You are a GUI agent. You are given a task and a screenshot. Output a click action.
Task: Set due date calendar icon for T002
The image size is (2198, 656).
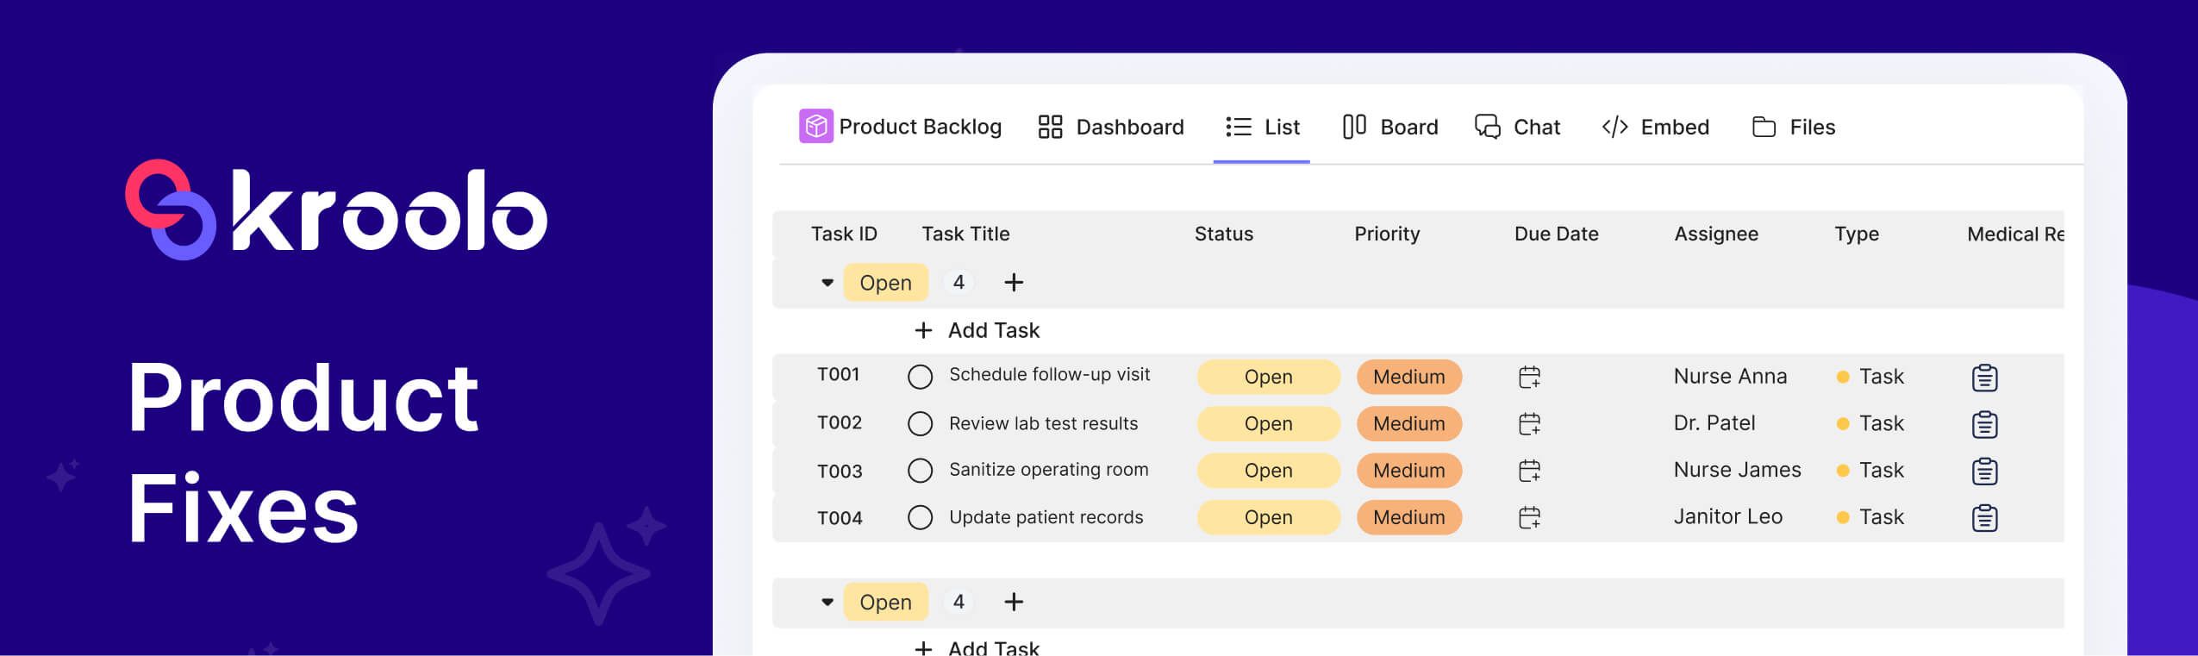click(x=1529, y=423)
